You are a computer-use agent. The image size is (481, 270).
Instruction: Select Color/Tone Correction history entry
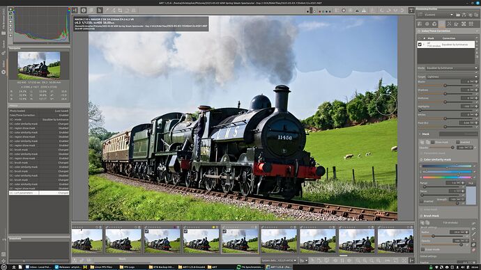39,115
